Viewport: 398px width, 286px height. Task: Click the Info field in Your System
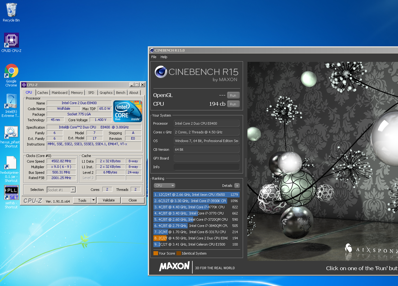click(207, 167)
